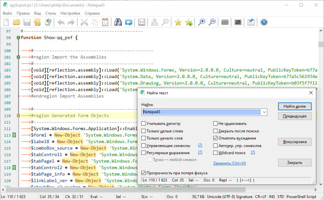The height and width of the screenshot is (200, 324).
Task: Click the Replace toolbar icon
Action: point(128,23)
